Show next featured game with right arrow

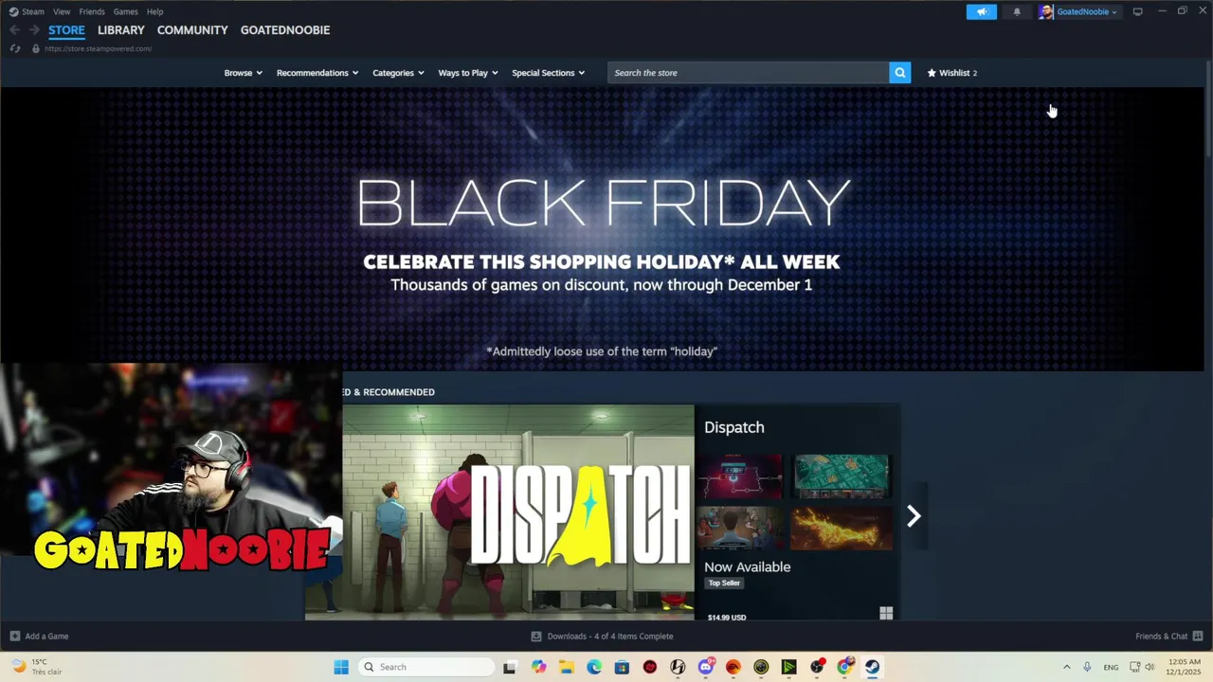click(914, 515)
